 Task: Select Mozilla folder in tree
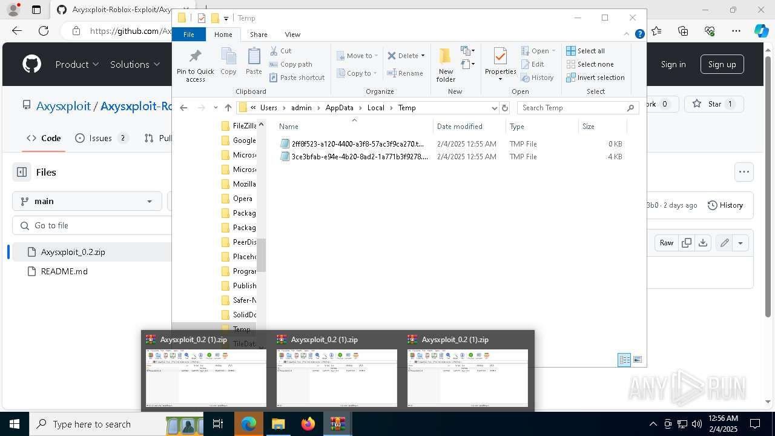click(x=239, y=184)
